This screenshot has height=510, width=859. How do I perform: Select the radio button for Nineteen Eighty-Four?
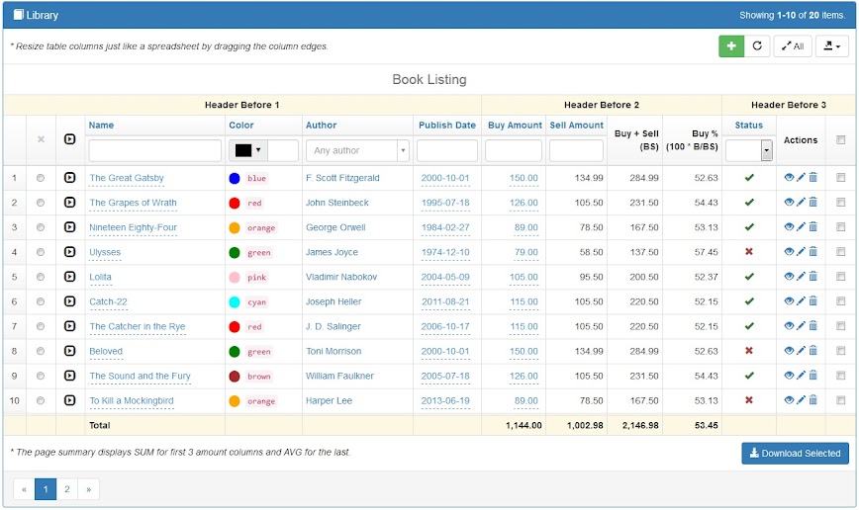point(41,227)
